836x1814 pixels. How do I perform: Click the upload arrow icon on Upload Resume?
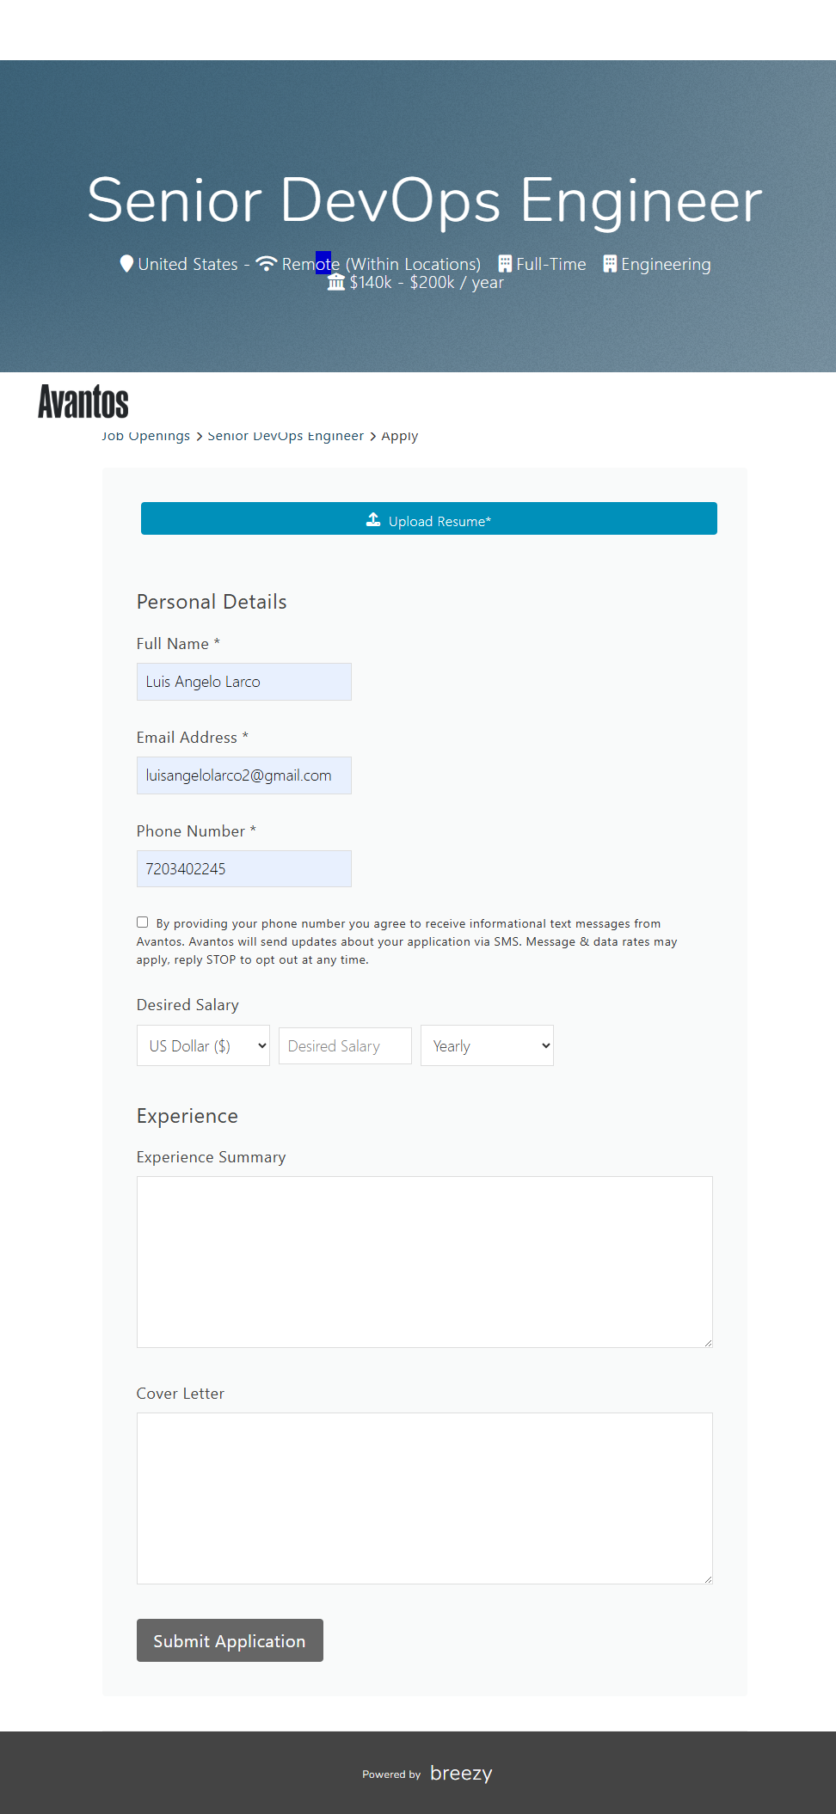pos(373,519)
